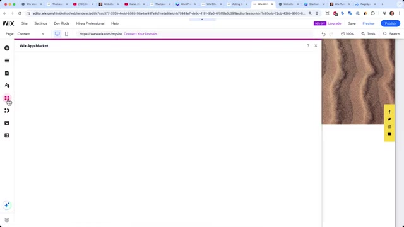Open the Dev Mode menu
The width and height of the screenshot is (404, 227).
tap(62, 23)
